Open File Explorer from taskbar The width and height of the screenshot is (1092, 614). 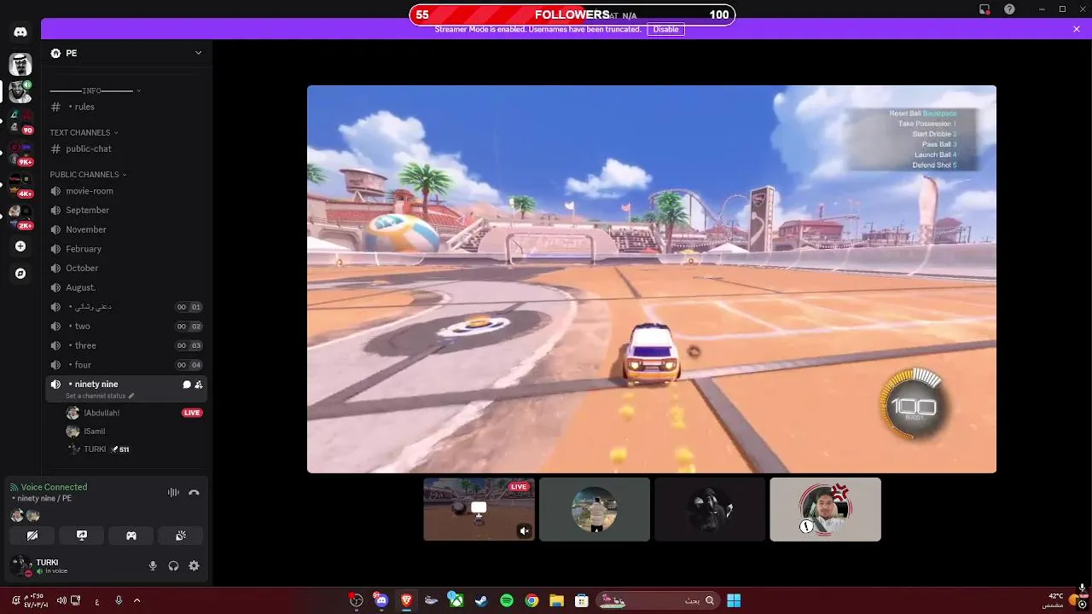[x=556, y=600]
